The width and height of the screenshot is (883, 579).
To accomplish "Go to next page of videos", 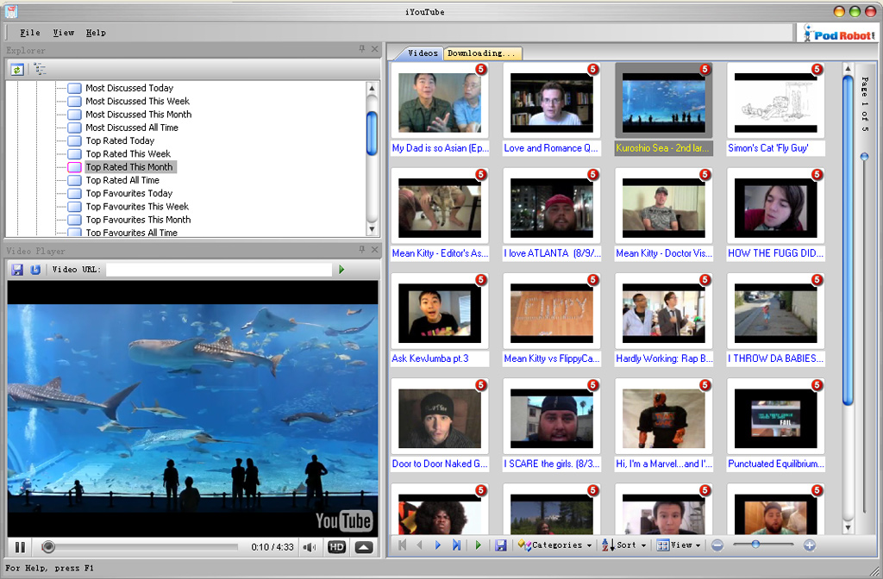I will pyautogui.click(x=437, y=545).
